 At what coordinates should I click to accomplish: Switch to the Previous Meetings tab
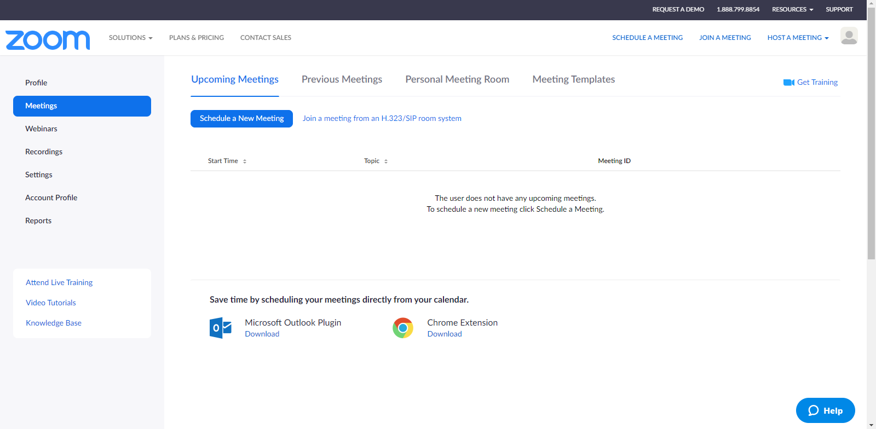342,79
